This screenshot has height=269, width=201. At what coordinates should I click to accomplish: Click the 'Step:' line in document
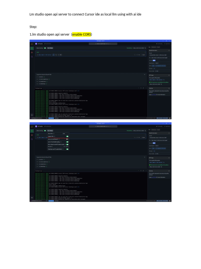click(x=33, y=27)
